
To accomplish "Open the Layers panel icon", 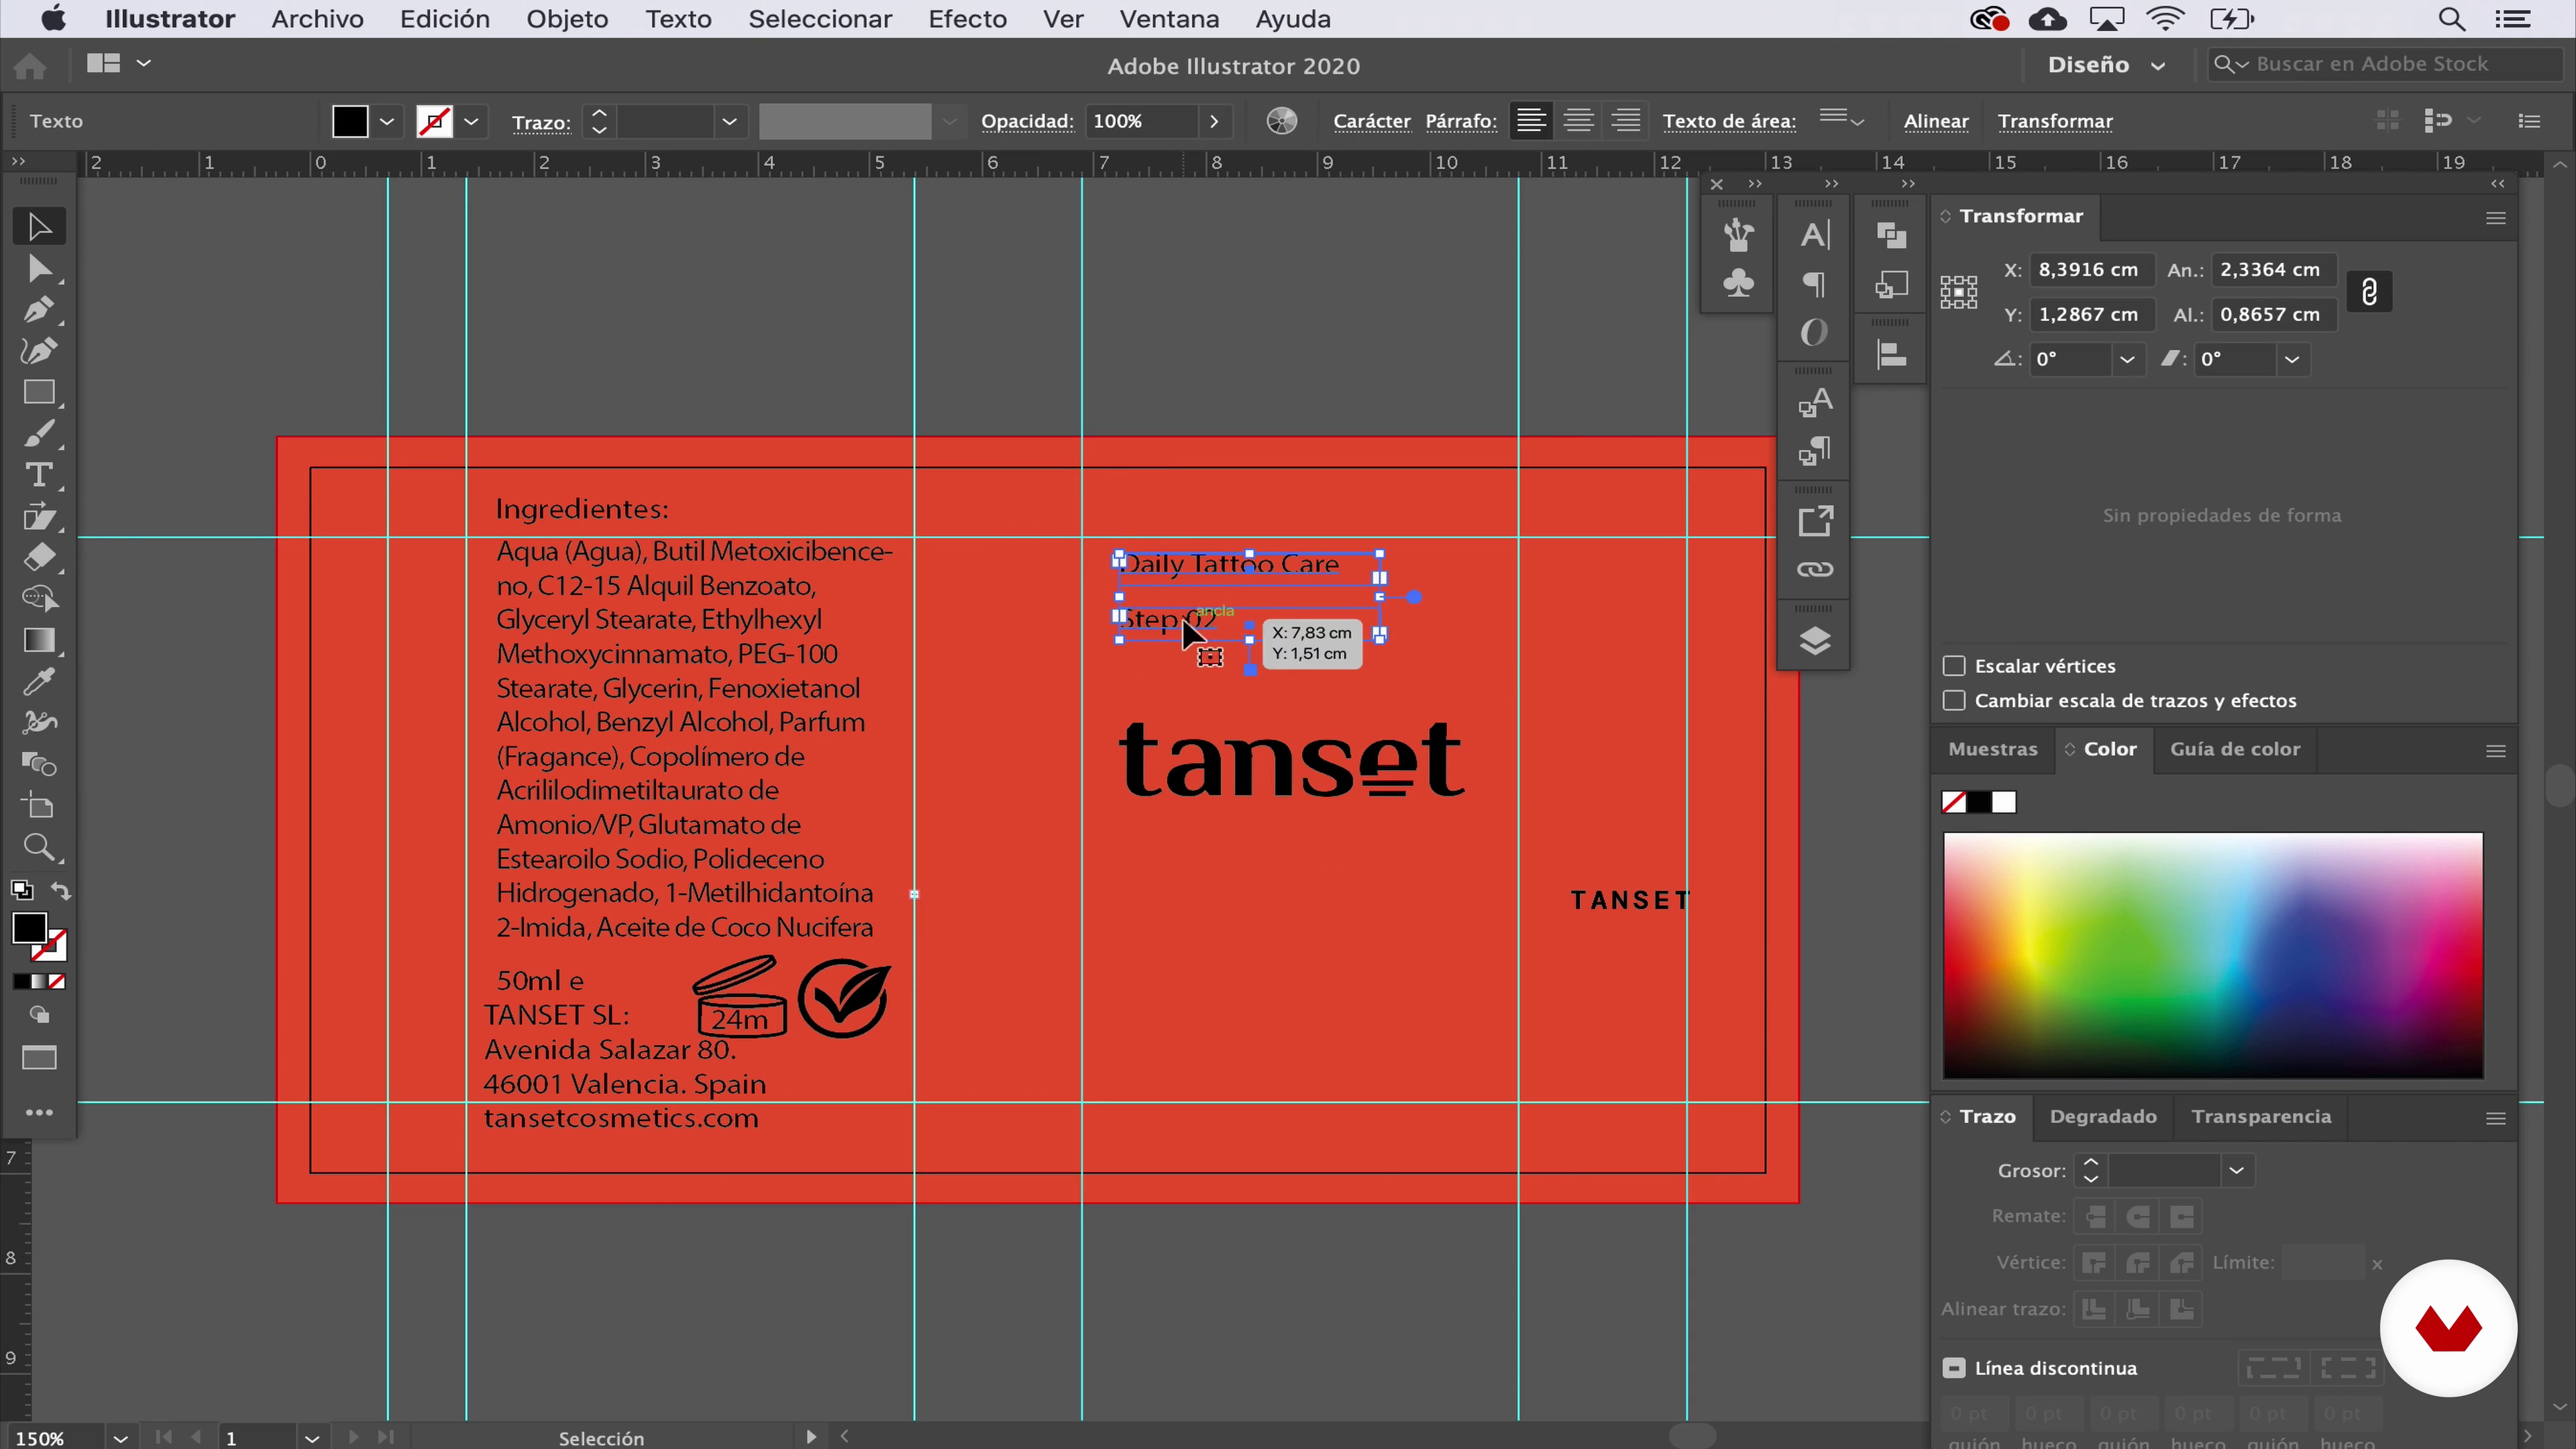I will [1814, 641].
